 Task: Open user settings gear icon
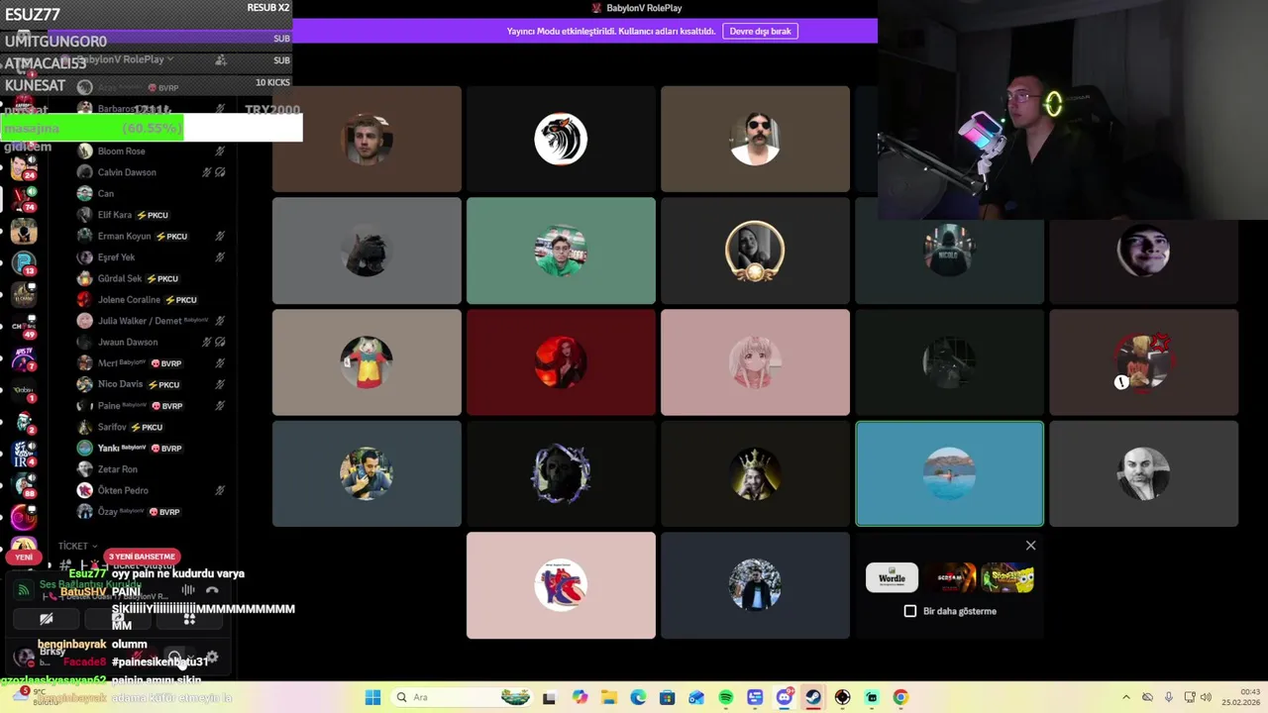pos(211,657)
